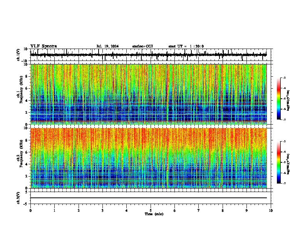Viewport: 305px width, 236px height.
Task: Click inside the ch.2 spectrogram panel
Action: (148, 158)
